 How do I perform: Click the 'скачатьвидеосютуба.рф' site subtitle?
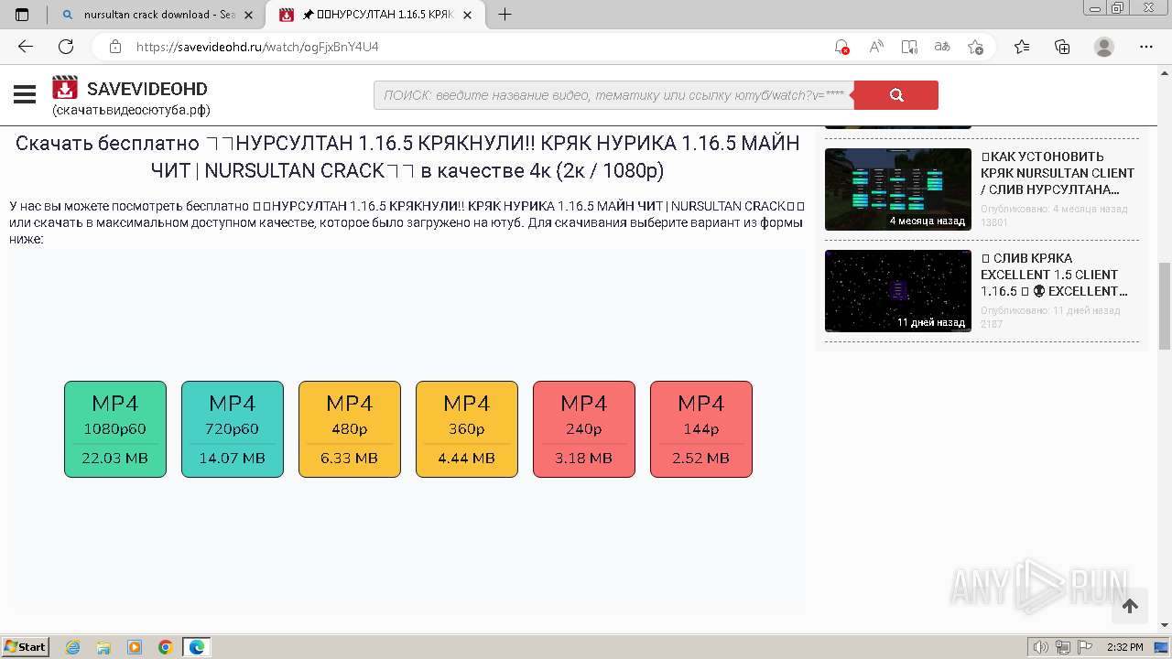pos(131,110)
